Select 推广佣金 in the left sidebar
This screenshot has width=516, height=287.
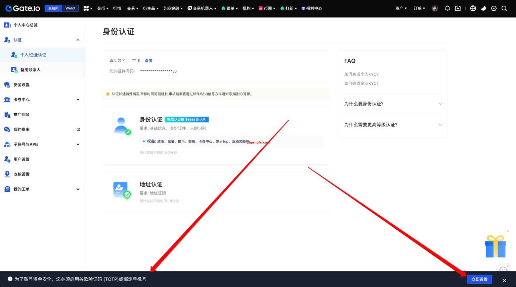pyautogui.click(x=21, y=114)
